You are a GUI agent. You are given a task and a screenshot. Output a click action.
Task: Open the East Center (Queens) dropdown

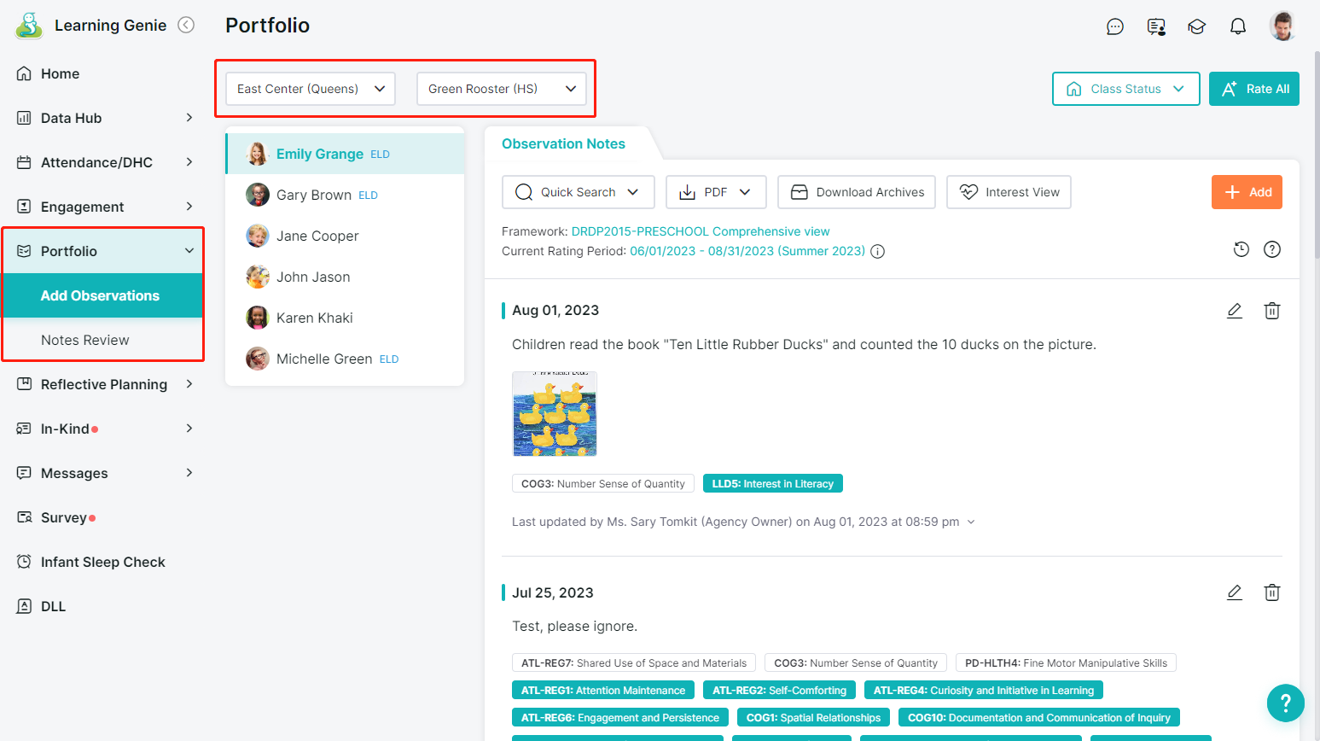tap(311, 89)
